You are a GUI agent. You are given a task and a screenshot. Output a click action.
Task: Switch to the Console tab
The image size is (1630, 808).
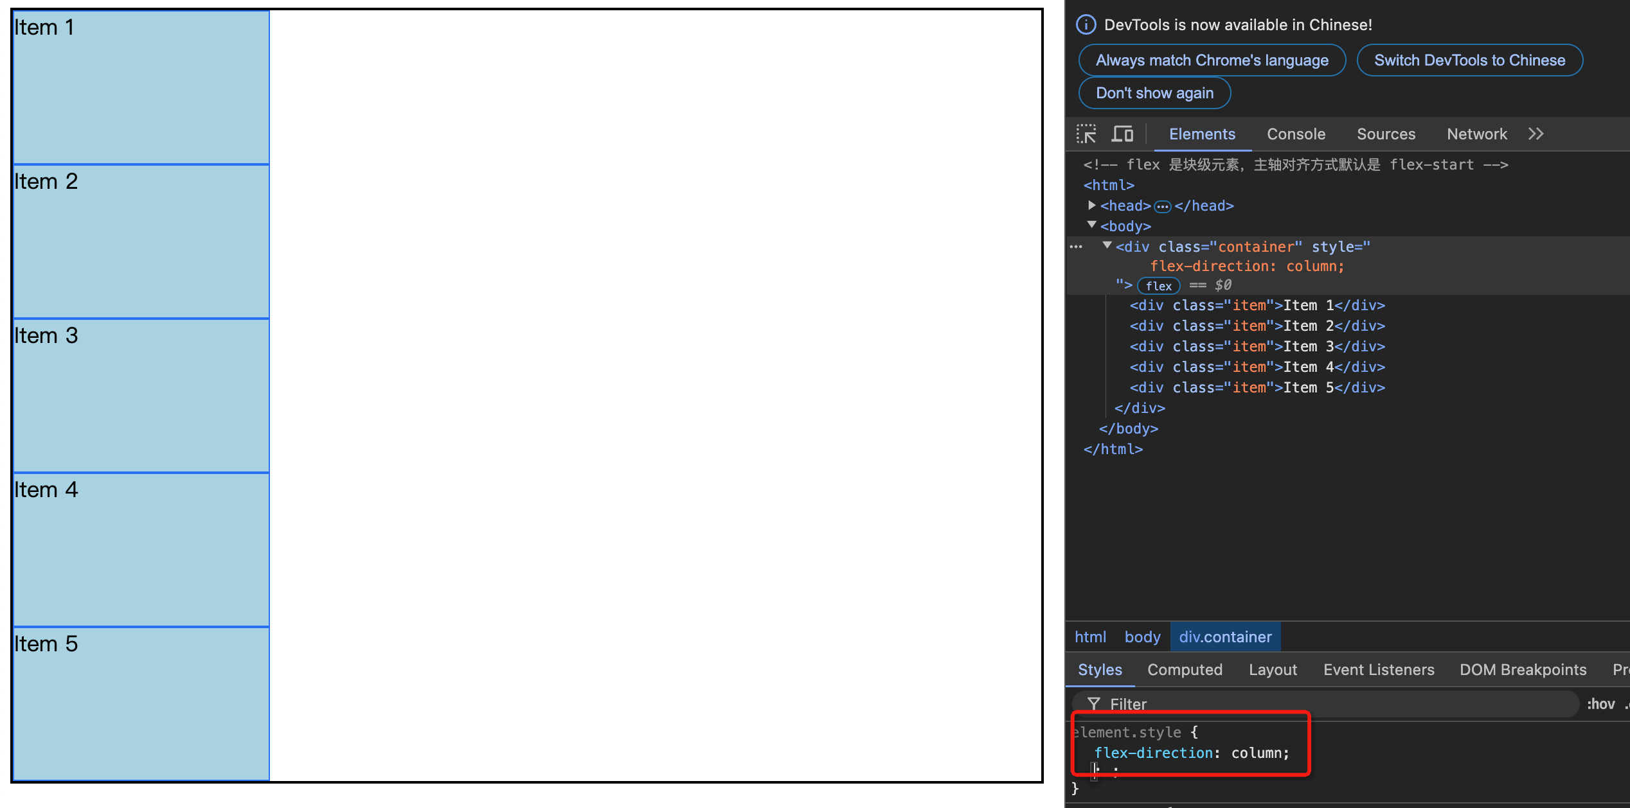click(x=1296, y=134)
